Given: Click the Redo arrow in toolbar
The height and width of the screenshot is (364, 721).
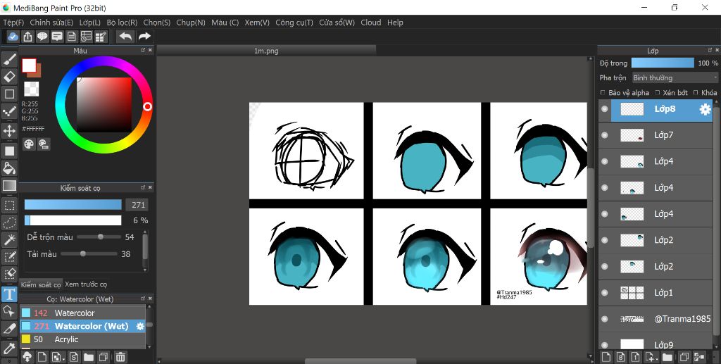Looking at the screenshot, I should click(x=144, y=37).
